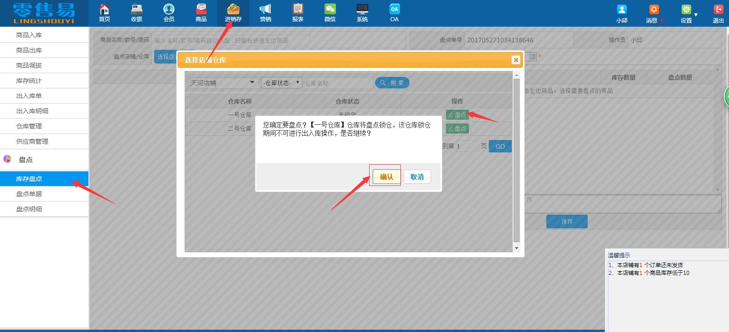The height and width of the screenshot is (332, 729).
Task: Click the GO page jump button
Action: tap(500, 146)
